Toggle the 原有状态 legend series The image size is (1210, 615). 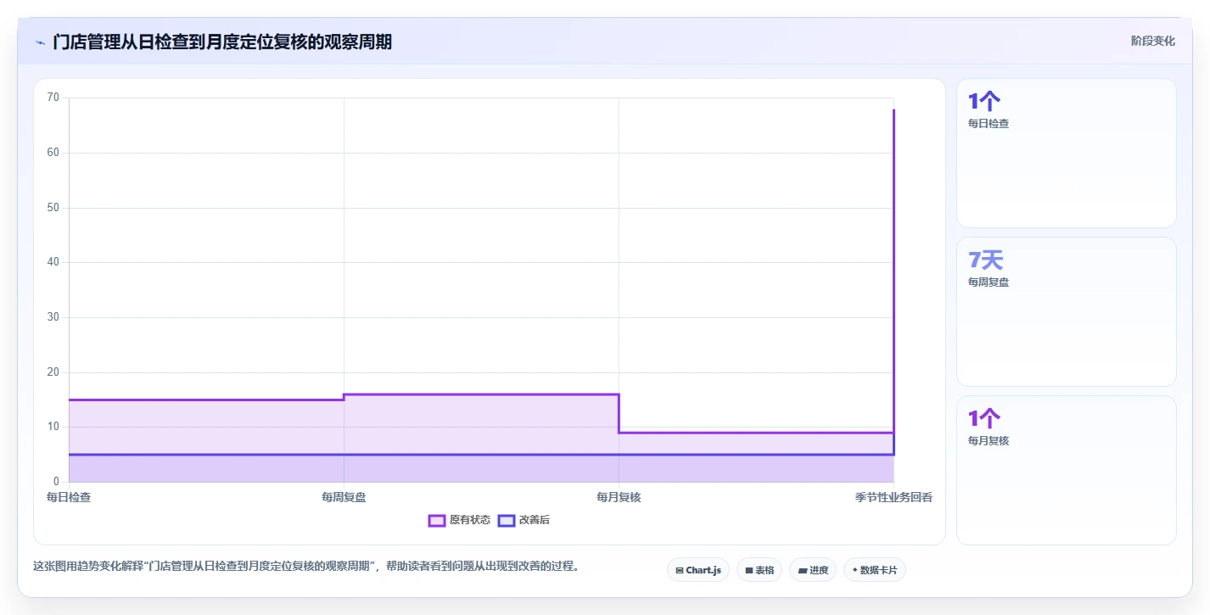[x=459, y=520]
